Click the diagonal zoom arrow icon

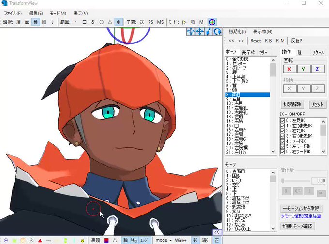[209, 32]
